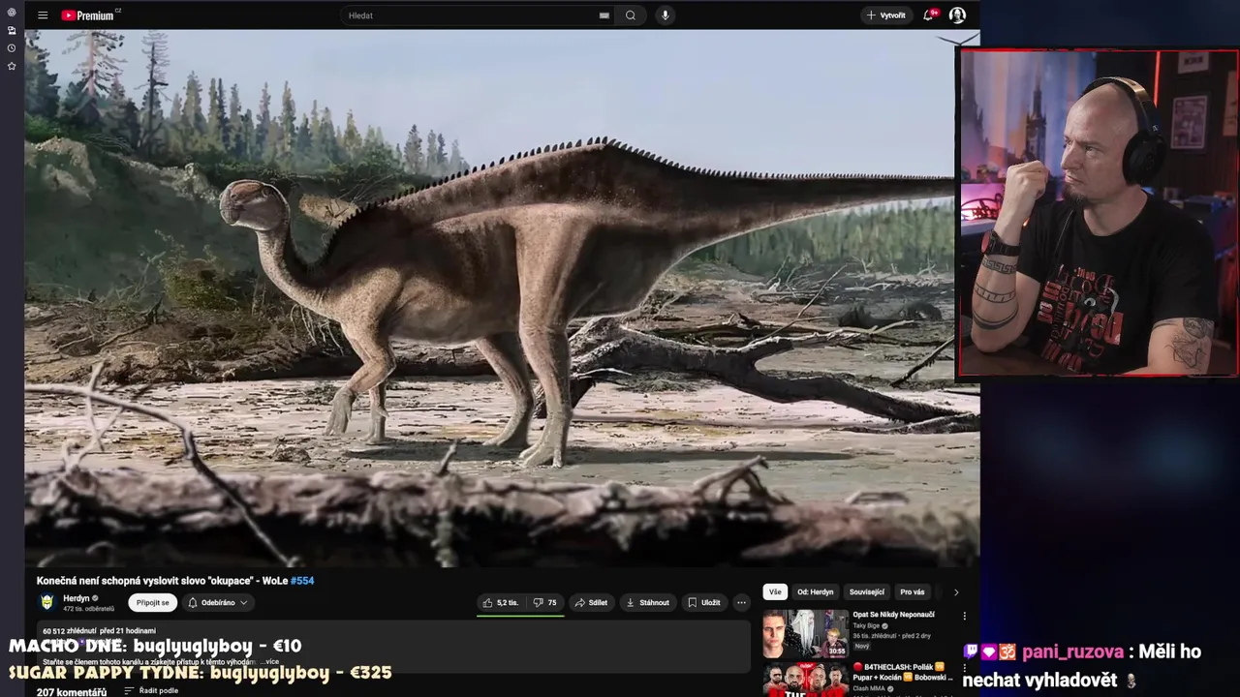The height and width of the screenshot is (697, 1240).
Task: Click pani_ruzova username in chat overlay
Action: click(1072, 652)
